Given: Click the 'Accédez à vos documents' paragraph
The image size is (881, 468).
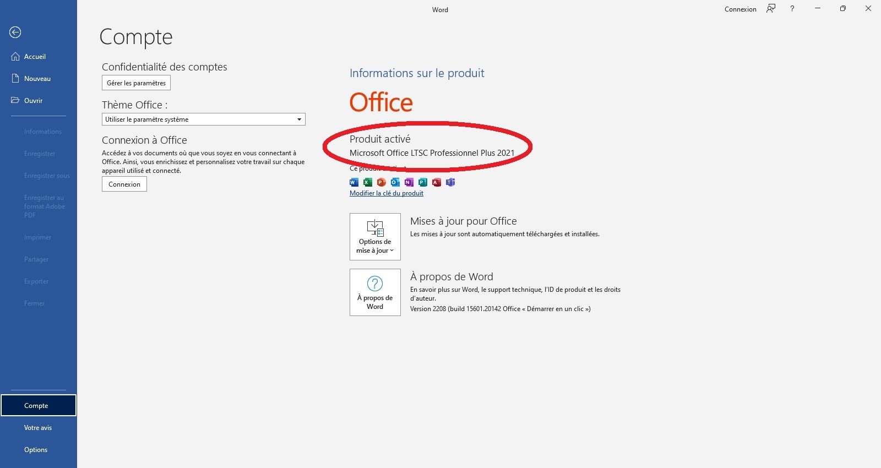Looking at the screenshot, I should [203, 162].
